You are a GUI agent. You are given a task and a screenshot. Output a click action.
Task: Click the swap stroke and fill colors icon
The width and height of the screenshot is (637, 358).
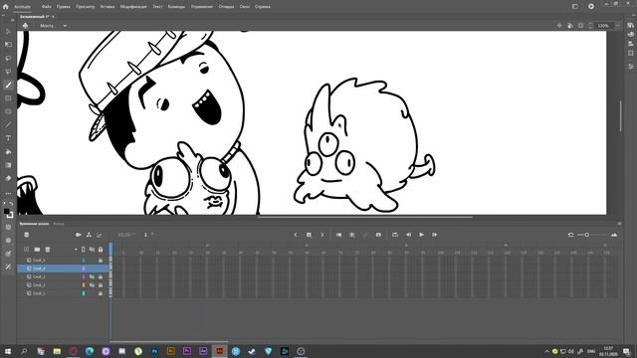[x=11, y=204]
